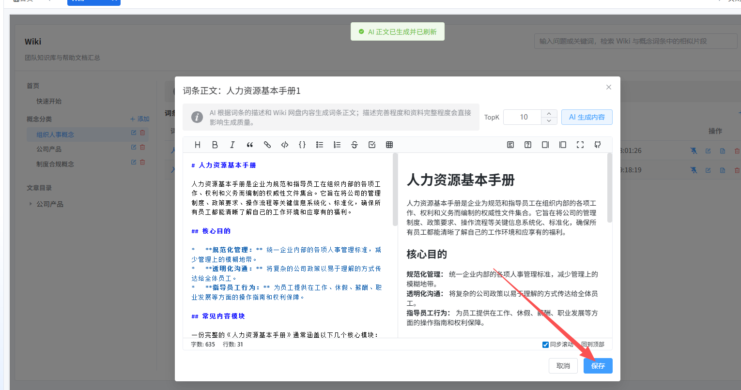The image size is (741, 390).
Task: Edit the entry timestamped 01:26
Action: point(708,151)
